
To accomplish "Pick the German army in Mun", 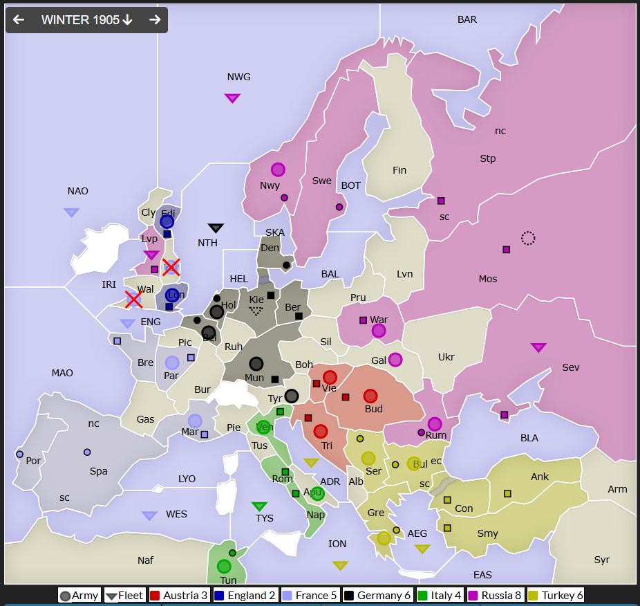I will (256, 364).
